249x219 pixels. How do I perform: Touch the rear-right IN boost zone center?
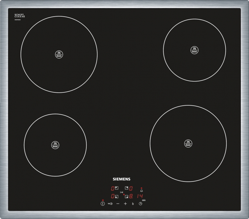[x=194, y=50]
